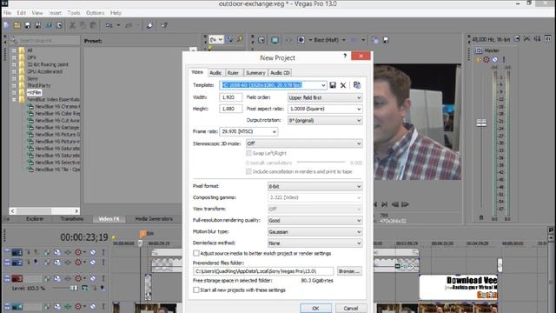This screenshot has width=556, height=313.
Task: Select the HitFilm folder in tree
Action: pyautogui.click(x=34, y=92)
